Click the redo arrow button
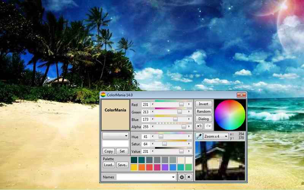304x190 pixels. click(208, 126)
